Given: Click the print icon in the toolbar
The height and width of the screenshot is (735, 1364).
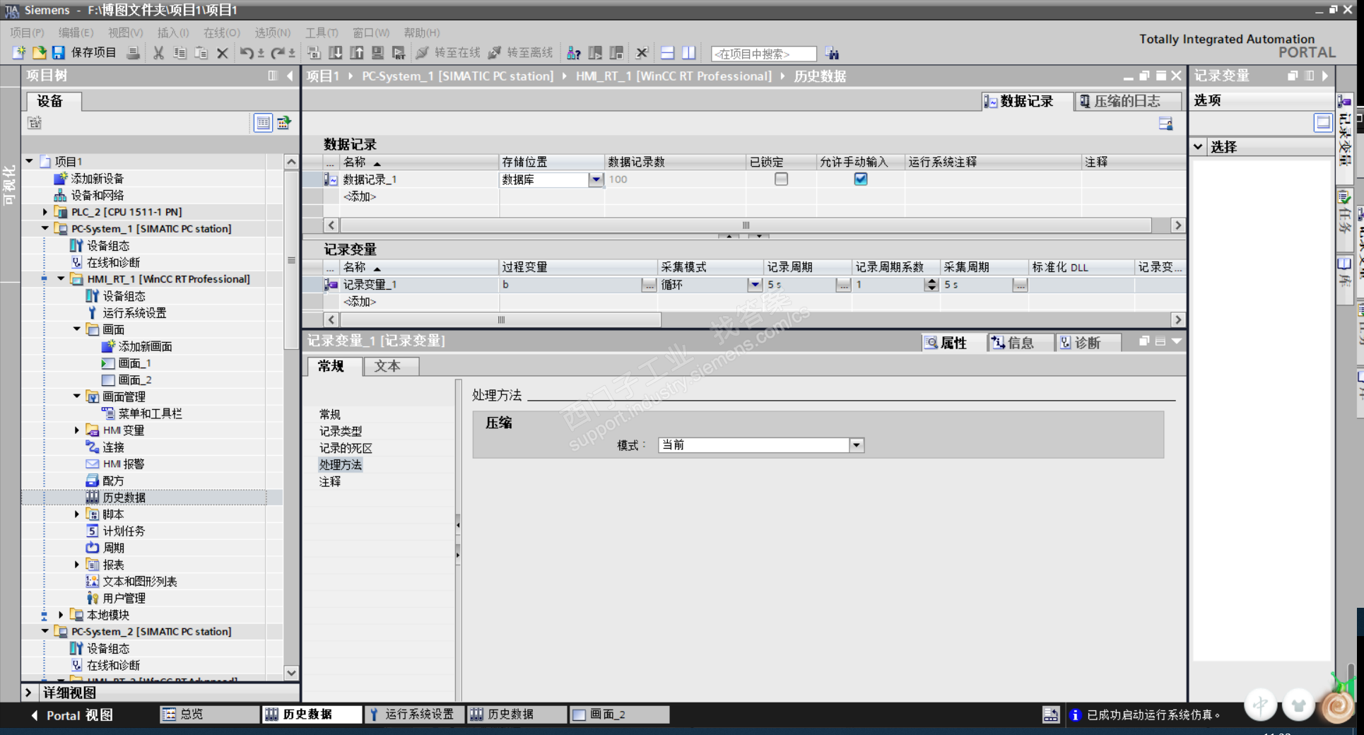Looking at the screenshot, I should point(133,53).
